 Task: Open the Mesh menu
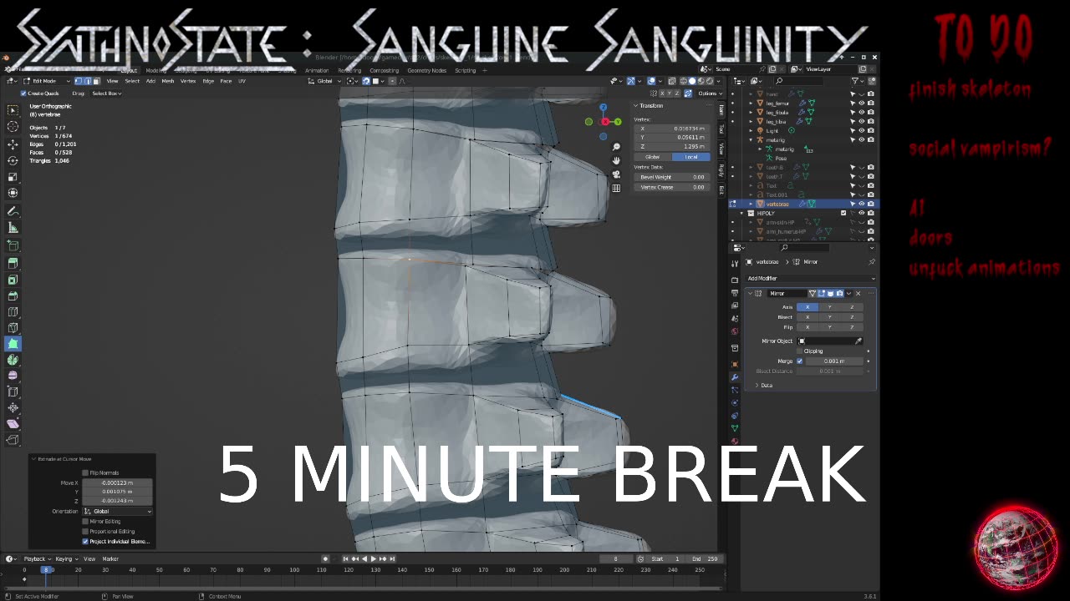point(167,81)
